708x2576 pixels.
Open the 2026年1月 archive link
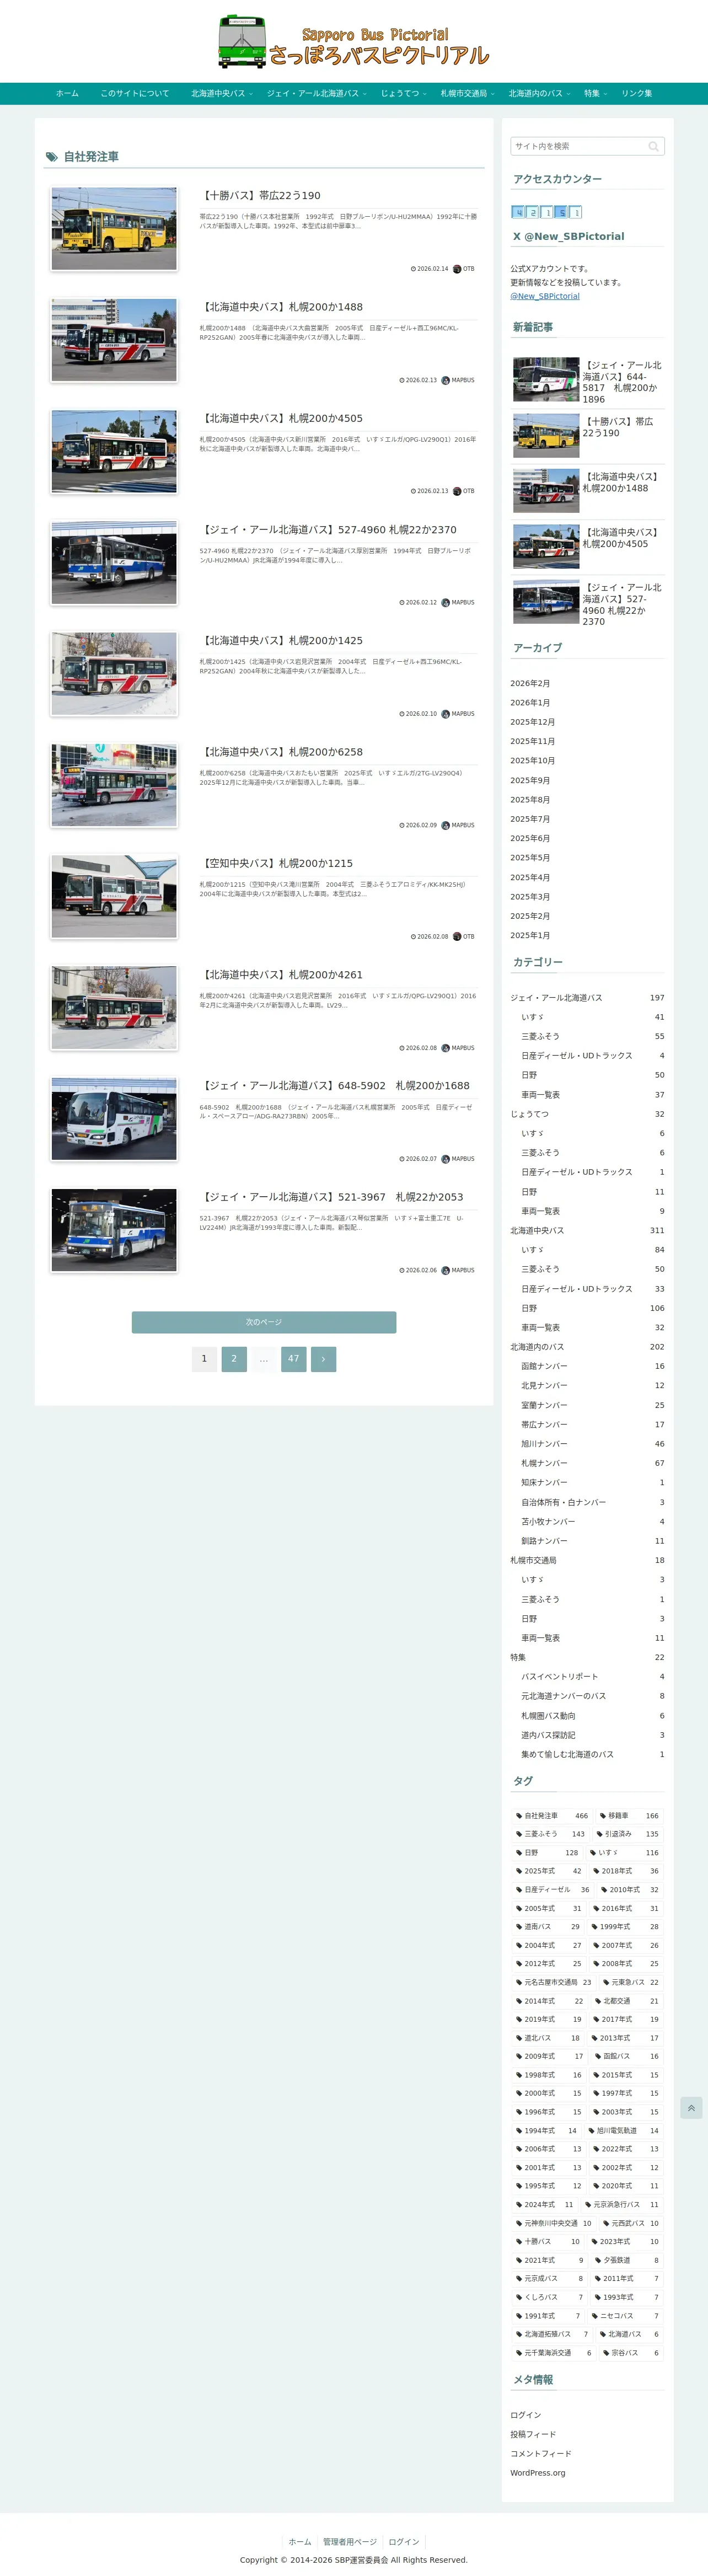tap(530, 703)
